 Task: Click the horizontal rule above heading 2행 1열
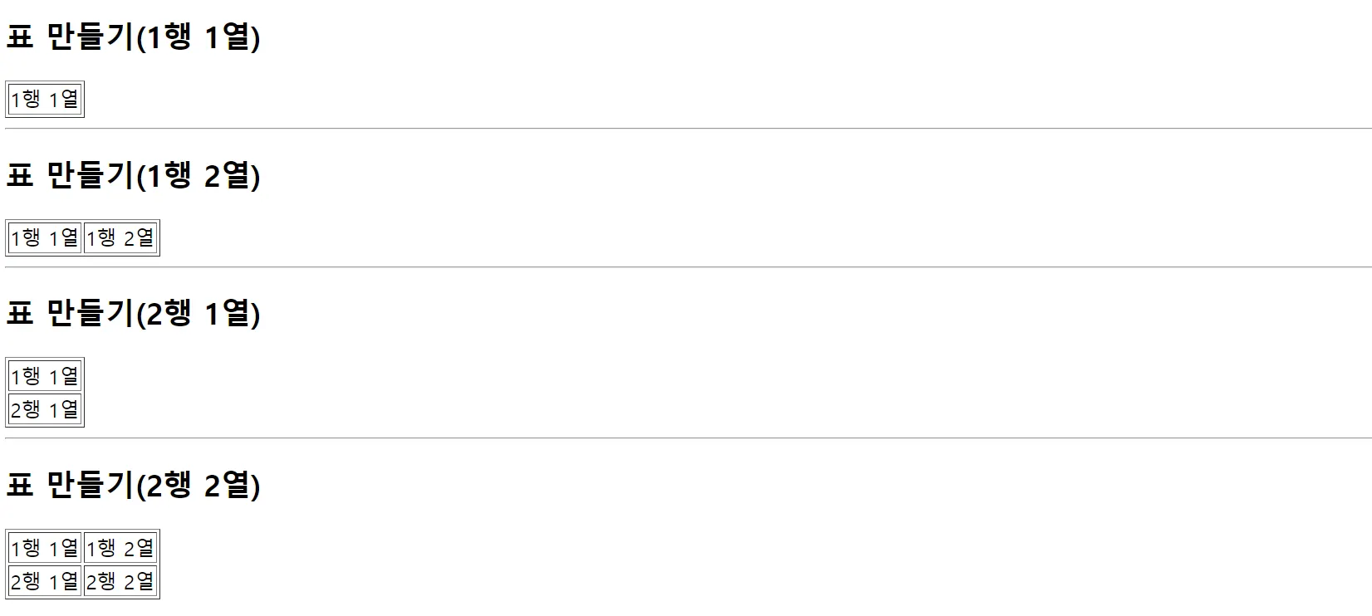click(x=688, y=267)
